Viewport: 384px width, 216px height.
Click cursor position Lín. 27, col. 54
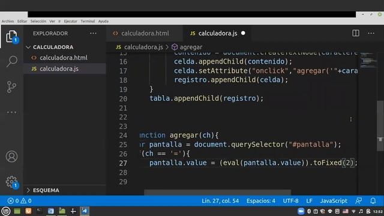tap(220, 201)
